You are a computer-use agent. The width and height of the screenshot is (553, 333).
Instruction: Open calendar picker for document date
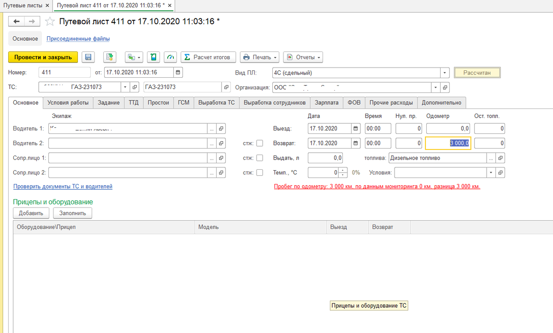click(x=178, y=72)
